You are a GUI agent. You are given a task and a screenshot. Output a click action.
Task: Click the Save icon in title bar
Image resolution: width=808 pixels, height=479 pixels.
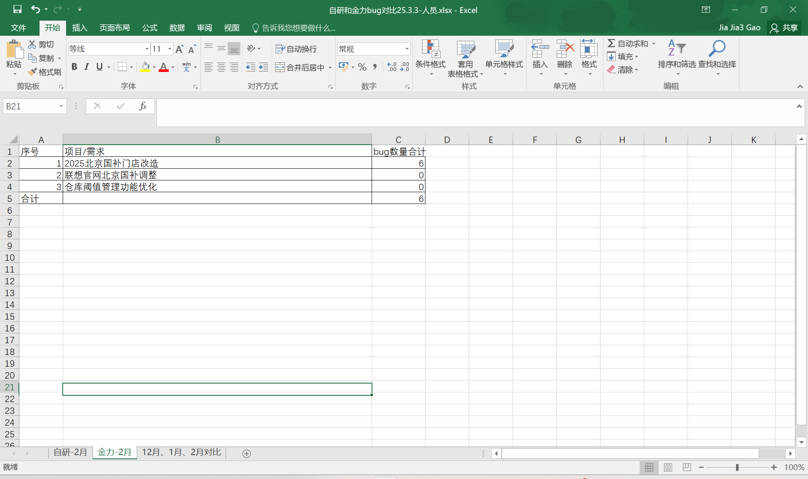point(17,9)
